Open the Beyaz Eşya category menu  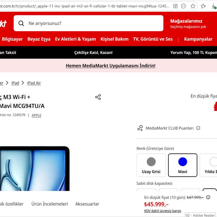(39, 39)
